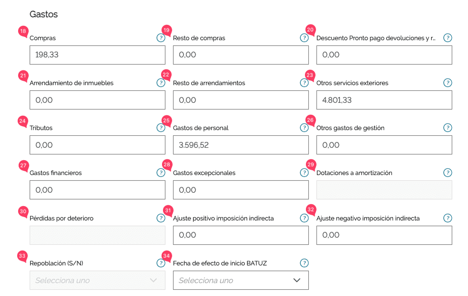The image size is (468, 296).
Task: Select the Gastos excepcionales input field
Action: coord(241,190)
